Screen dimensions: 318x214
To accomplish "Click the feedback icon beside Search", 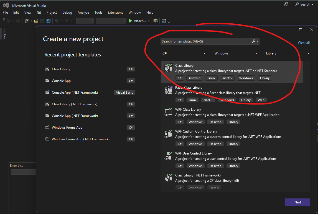I will click(286, 4).
